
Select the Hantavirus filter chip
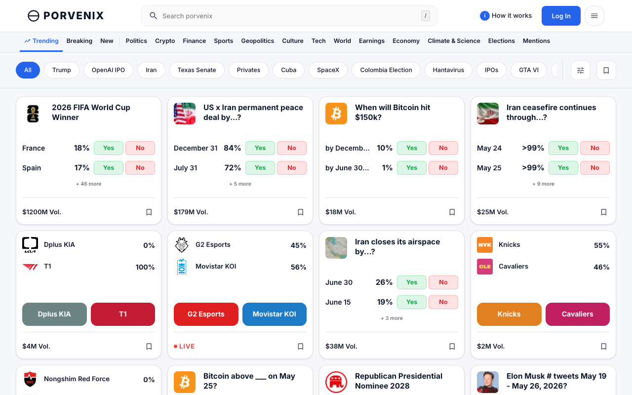point(448,70)
